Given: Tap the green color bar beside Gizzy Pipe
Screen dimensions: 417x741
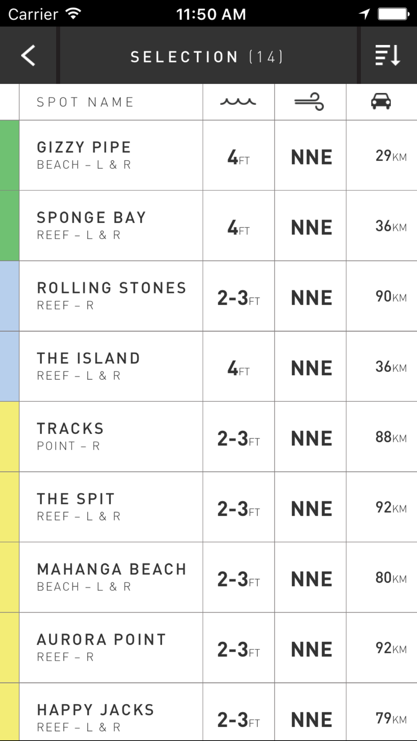Looking at the screenshot, I should tap(10, 155).
